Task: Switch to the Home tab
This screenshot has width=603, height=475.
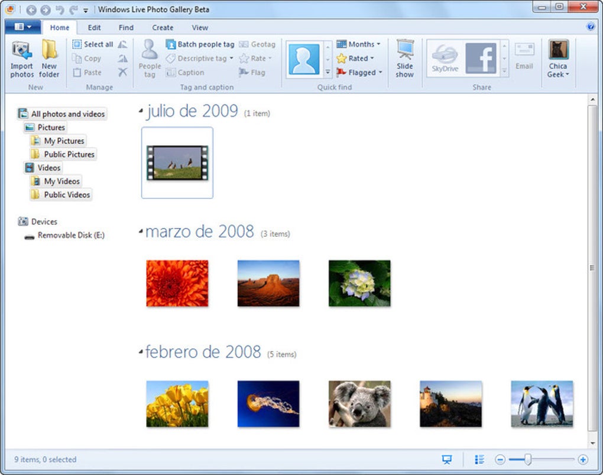Action: [x=60, y=28]
